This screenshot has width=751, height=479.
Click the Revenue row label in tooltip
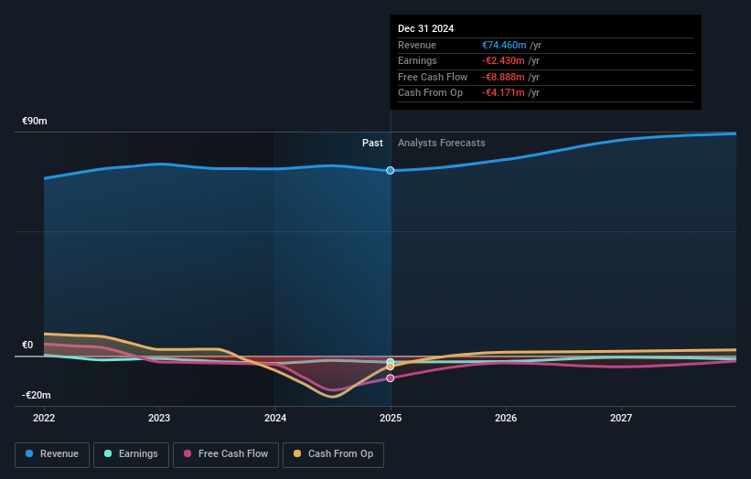click(417, 45)
